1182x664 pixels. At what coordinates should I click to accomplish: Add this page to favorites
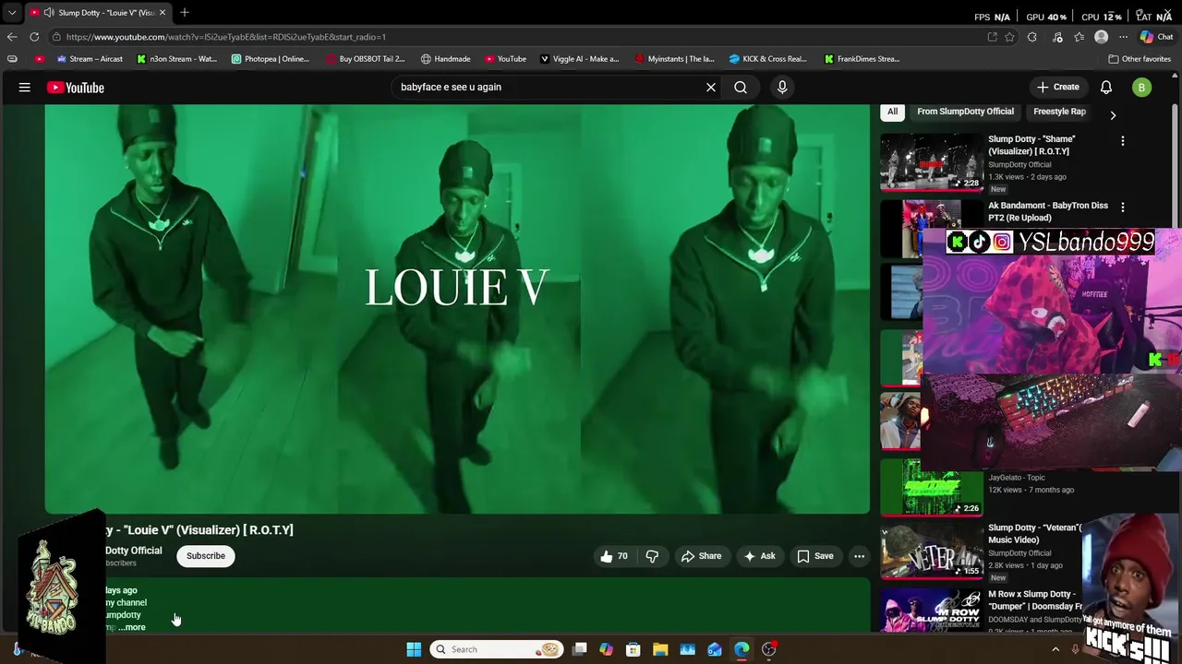click(x=1009, y=37)
